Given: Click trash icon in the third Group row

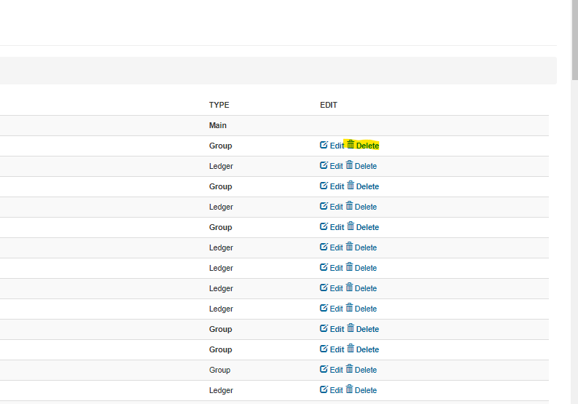Looking at the screenshot, I should coord(351,226).
